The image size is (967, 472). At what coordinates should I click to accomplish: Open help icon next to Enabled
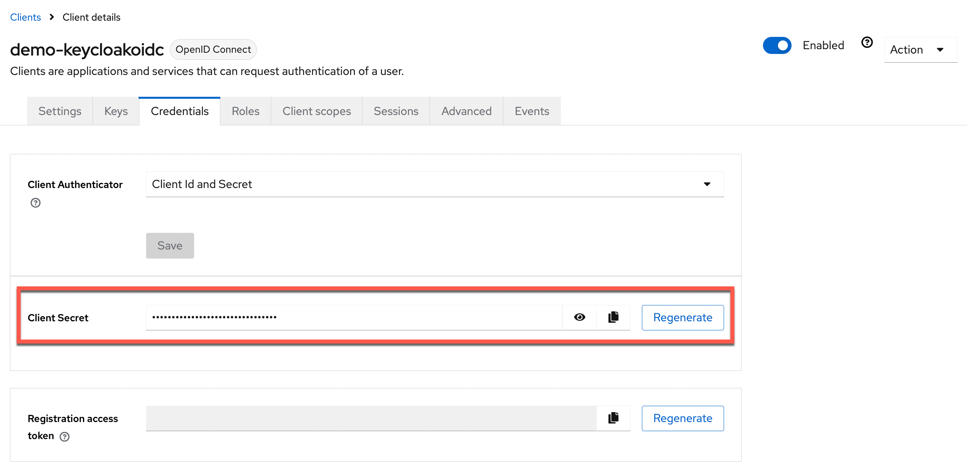pyautogui.click(x=867, y=42)
